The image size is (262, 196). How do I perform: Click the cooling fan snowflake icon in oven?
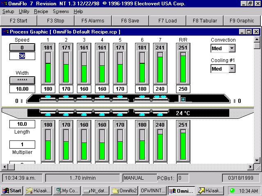[183, 100]
